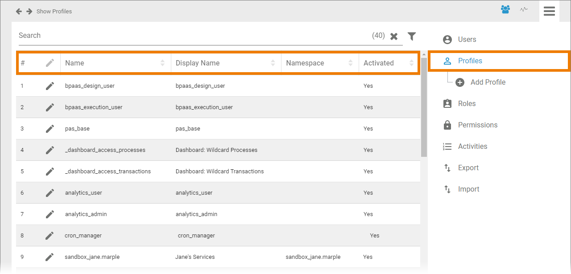
Task: Sort by Namespace column arrows
Action: 351,63
